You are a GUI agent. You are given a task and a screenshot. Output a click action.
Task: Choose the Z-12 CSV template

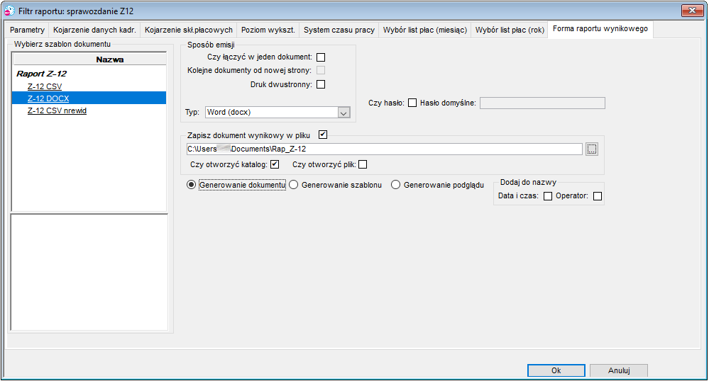(45, 86)
